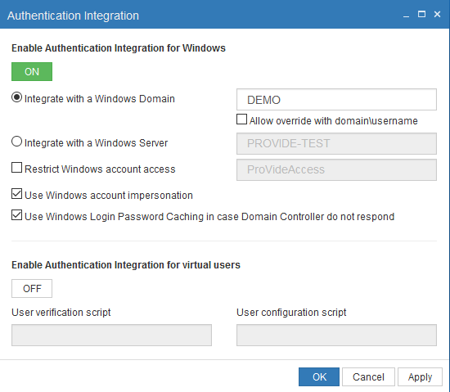Screen dimensions: 450x392
Task: Click the Cancel button
Action: tap(368, 376)
